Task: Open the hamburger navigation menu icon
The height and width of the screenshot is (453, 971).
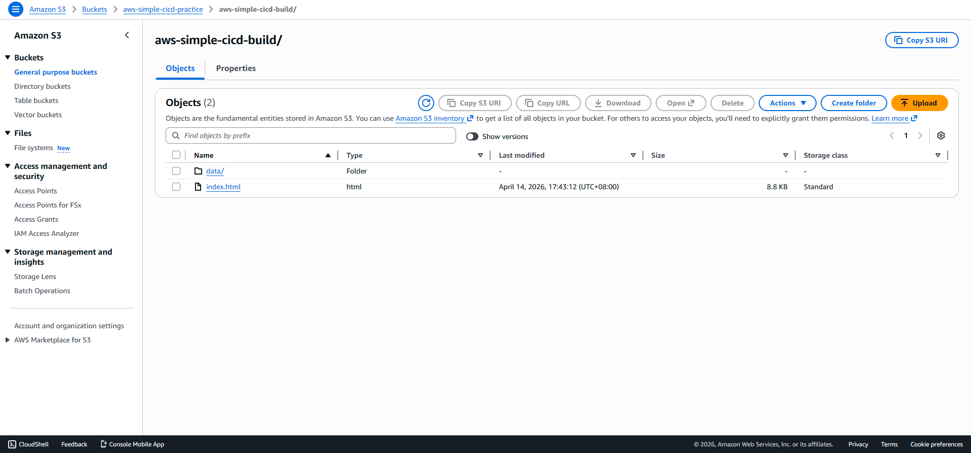Action: pyautogui.click(x=16, y=9)
